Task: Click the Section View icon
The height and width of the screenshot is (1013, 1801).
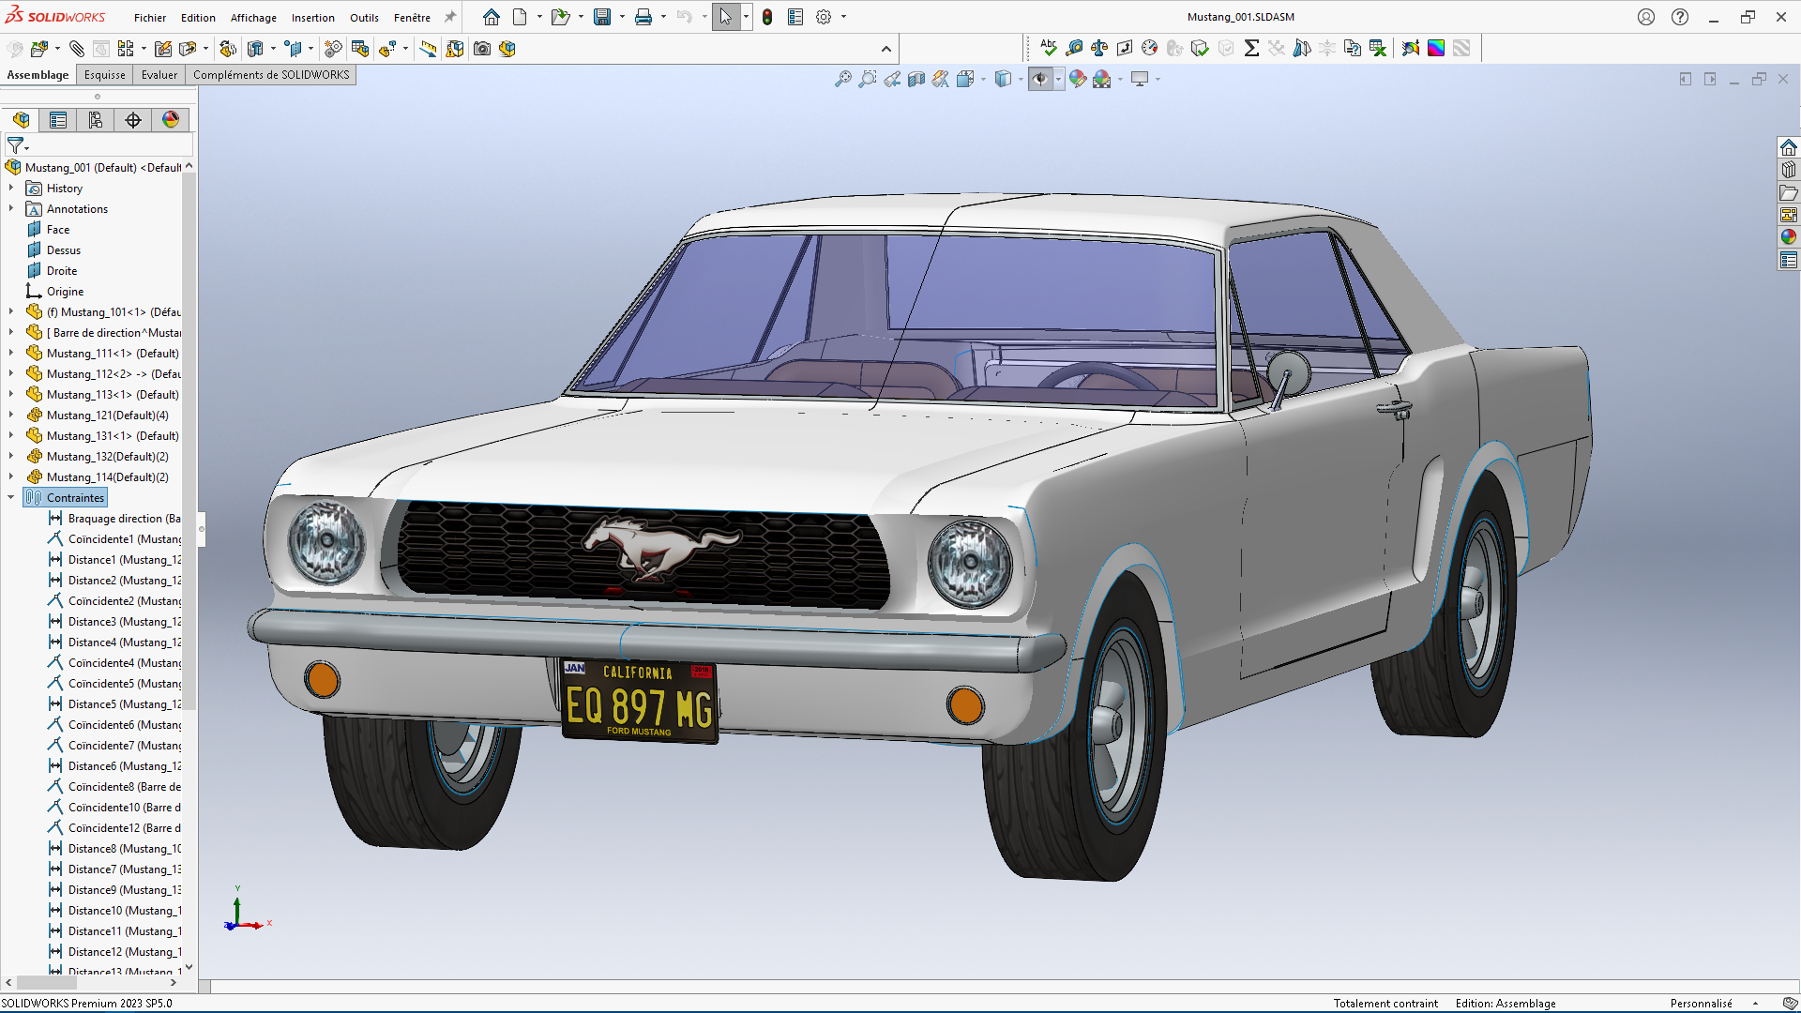Action: point(916,80)
